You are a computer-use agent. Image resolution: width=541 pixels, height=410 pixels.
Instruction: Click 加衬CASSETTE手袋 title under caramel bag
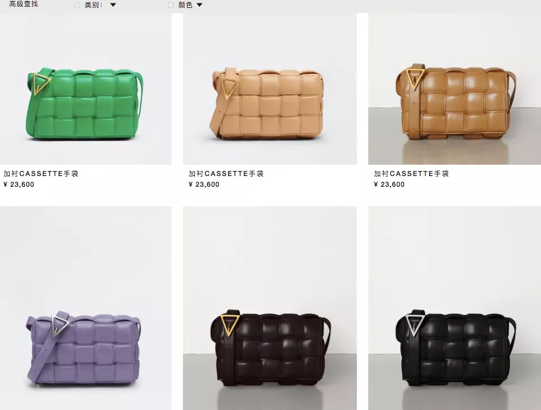[x=411, y=173]
